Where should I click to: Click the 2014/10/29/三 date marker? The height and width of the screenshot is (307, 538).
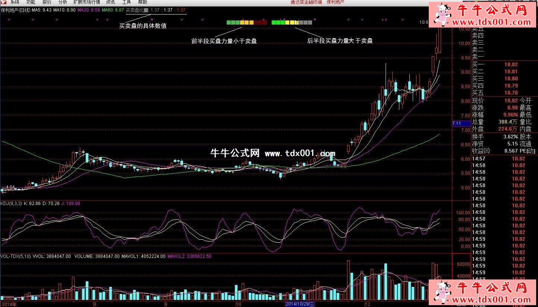(x=301, y=304)
